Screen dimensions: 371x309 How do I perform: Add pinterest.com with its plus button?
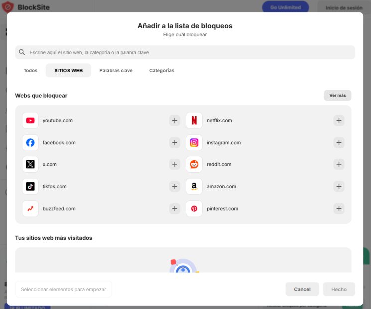pyautogui.click(x=339, y=209)
